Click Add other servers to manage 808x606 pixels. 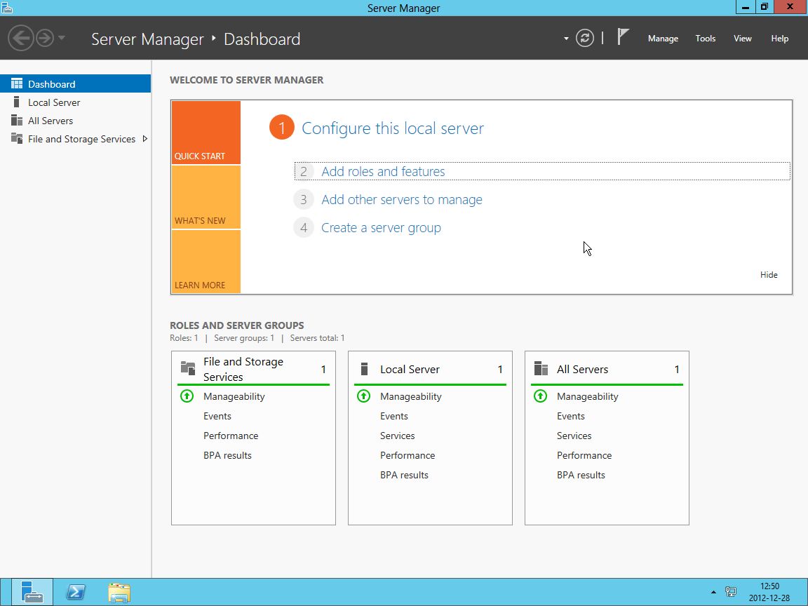pyautogui.click(x=401, y=199)
